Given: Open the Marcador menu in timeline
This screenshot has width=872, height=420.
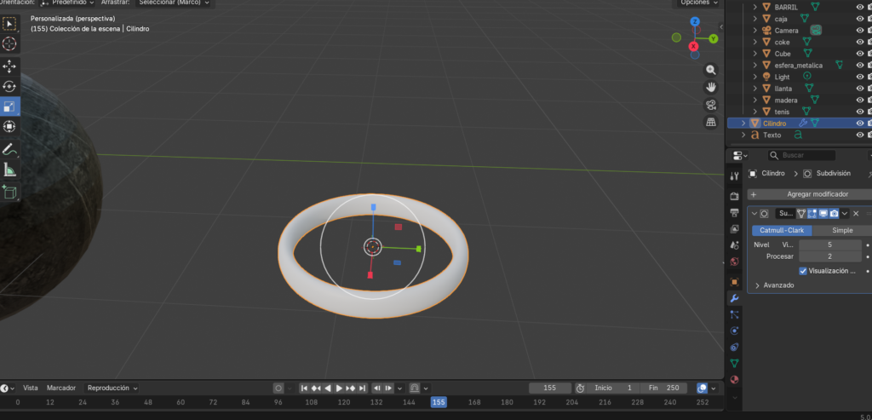Looking at the screenshot, I should point(61,388).
